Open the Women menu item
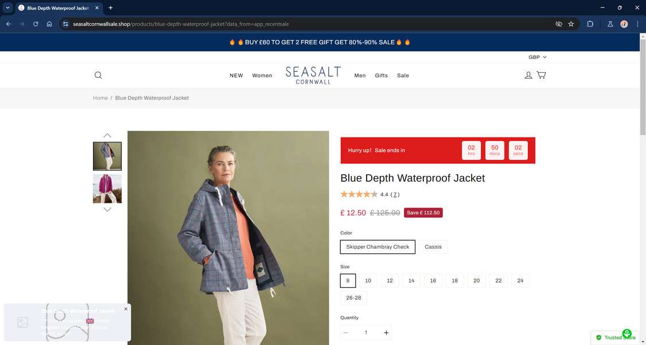 262,75
